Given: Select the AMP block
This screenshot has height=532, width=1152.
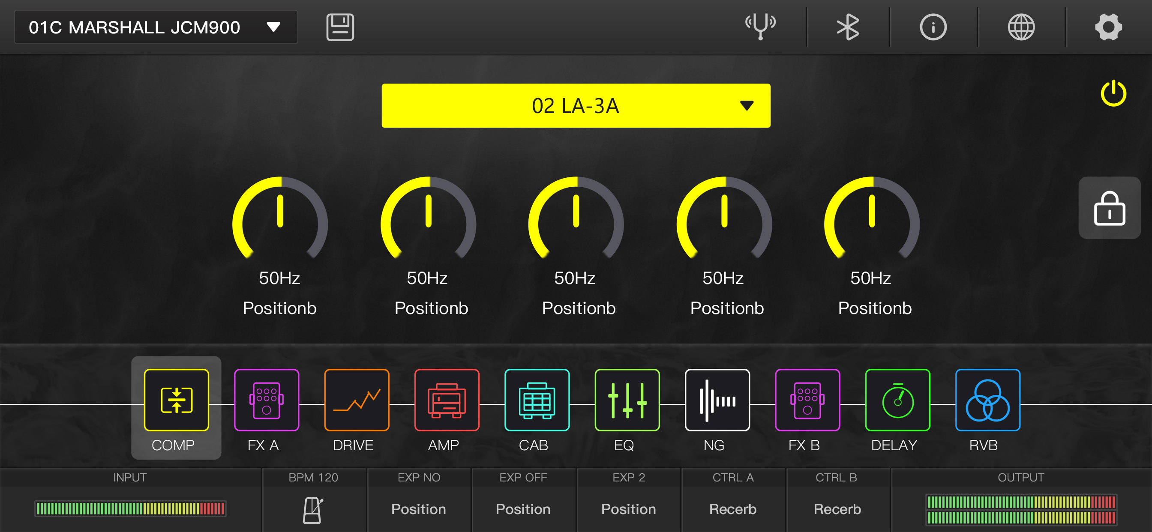Looking at the screenshot, I should (447, 400).
